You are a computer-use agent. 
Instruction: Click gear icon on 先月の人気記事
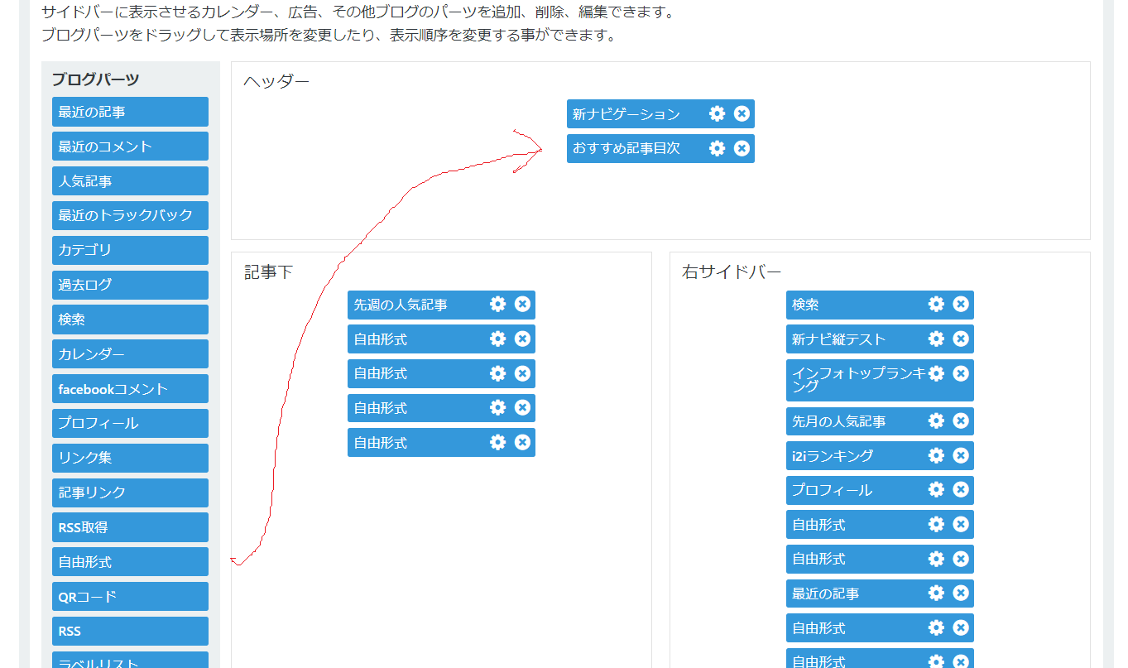[936, 421]
